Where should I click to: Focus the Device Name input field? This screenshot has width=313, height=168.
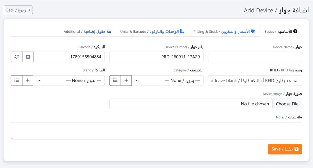[x=255, y=57]
